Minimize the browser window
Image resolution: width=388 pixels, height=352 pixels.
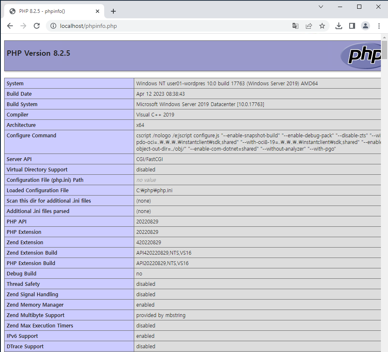(x=340, y=7)
